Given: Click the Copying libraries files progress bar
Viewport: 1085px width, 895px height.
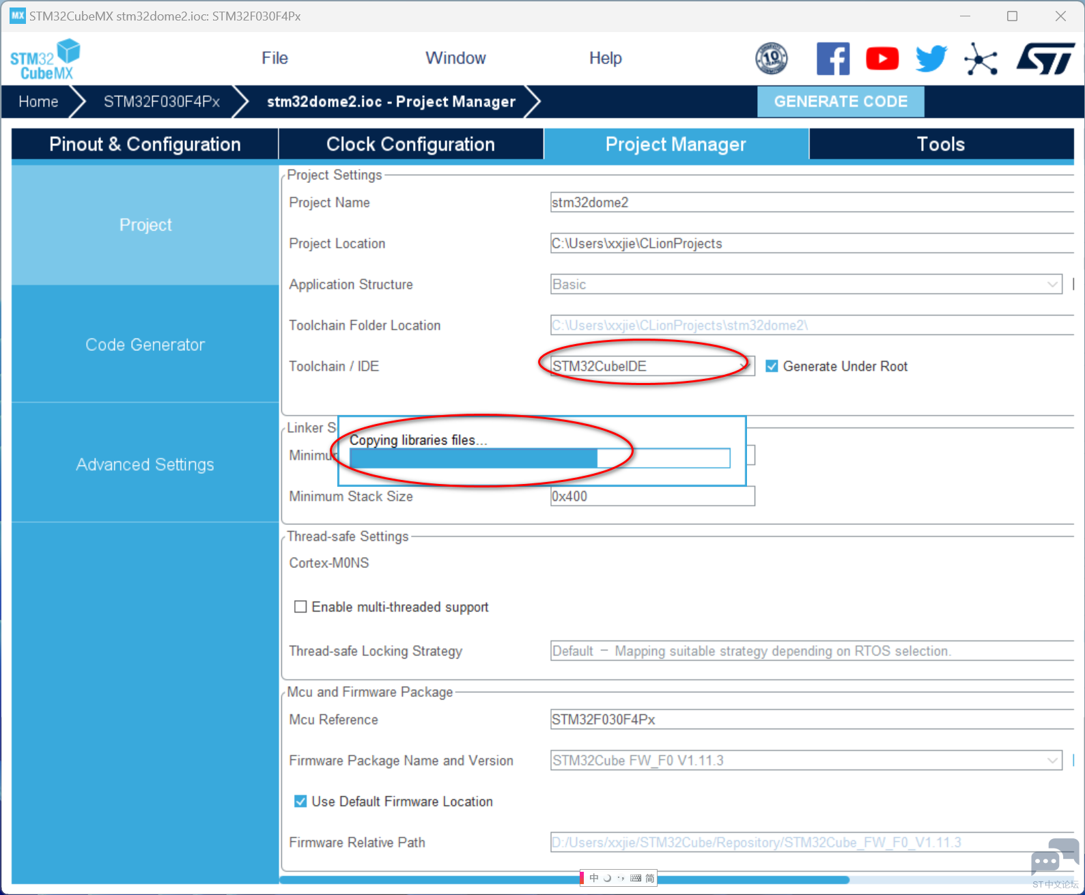Looking at the screenshot, I should click(540, 458).
